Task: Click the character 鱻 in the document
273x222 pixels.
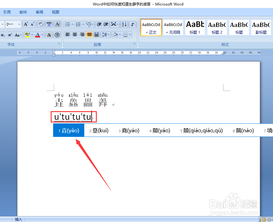Action: (x=73, y=103)
